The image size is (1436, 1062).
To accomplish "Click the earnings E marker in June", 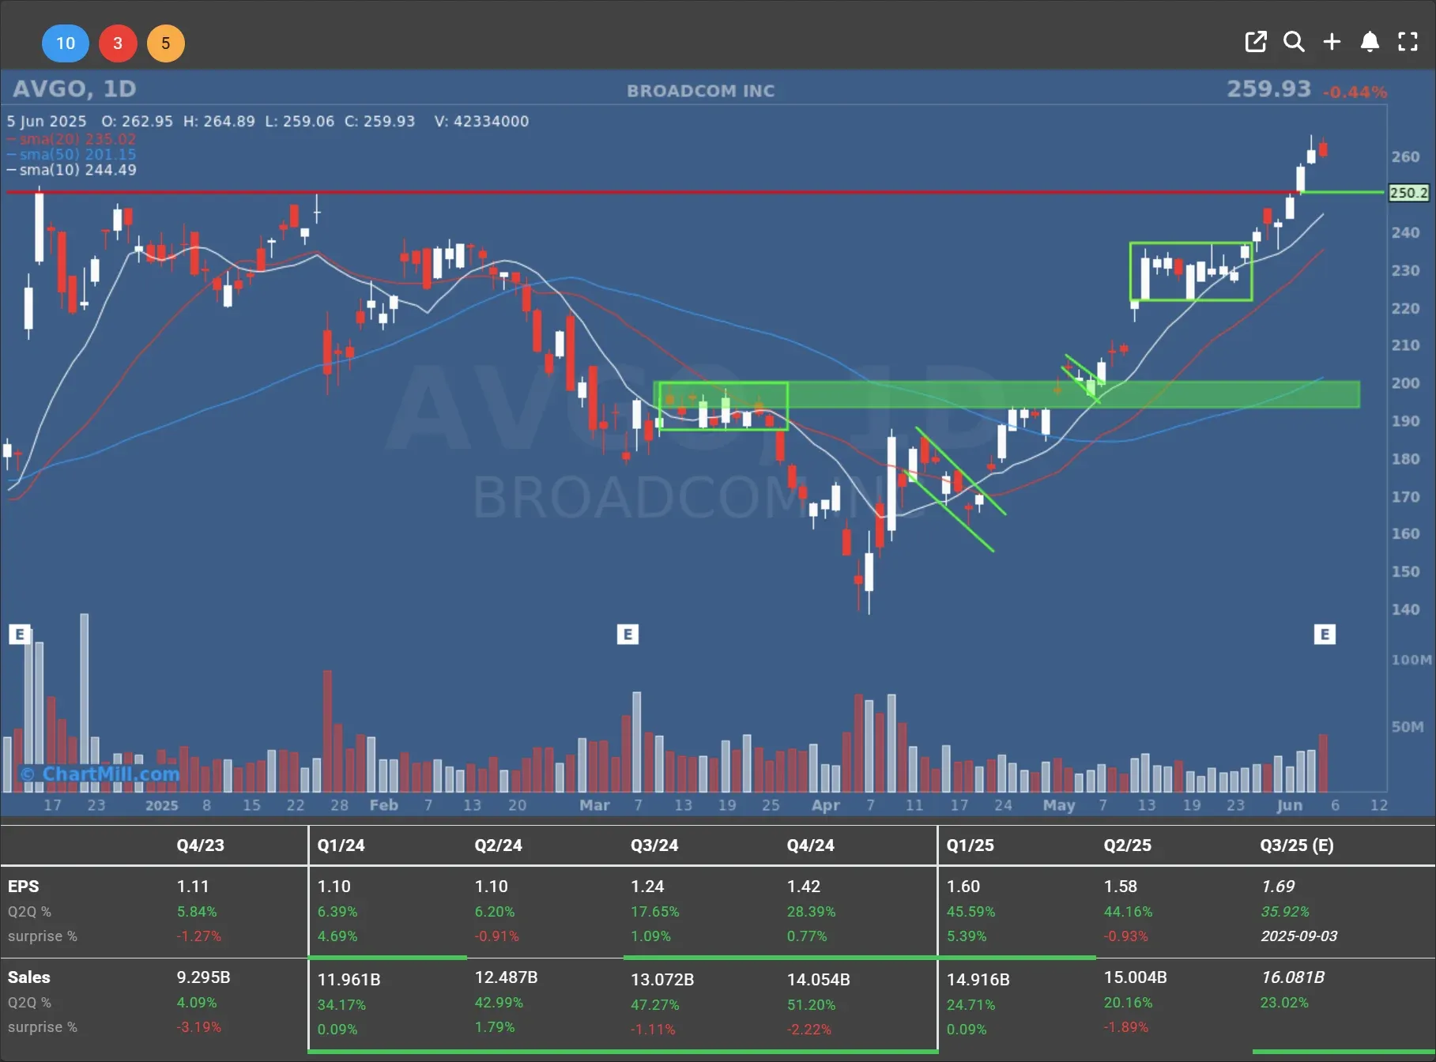I will tap(1325, 634).
